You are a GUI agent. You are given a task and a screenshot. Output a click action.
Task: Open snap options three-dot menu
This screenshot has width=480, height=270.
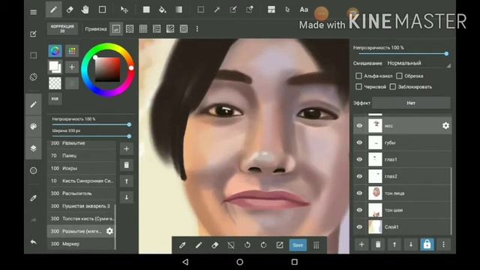pos(197,29)
